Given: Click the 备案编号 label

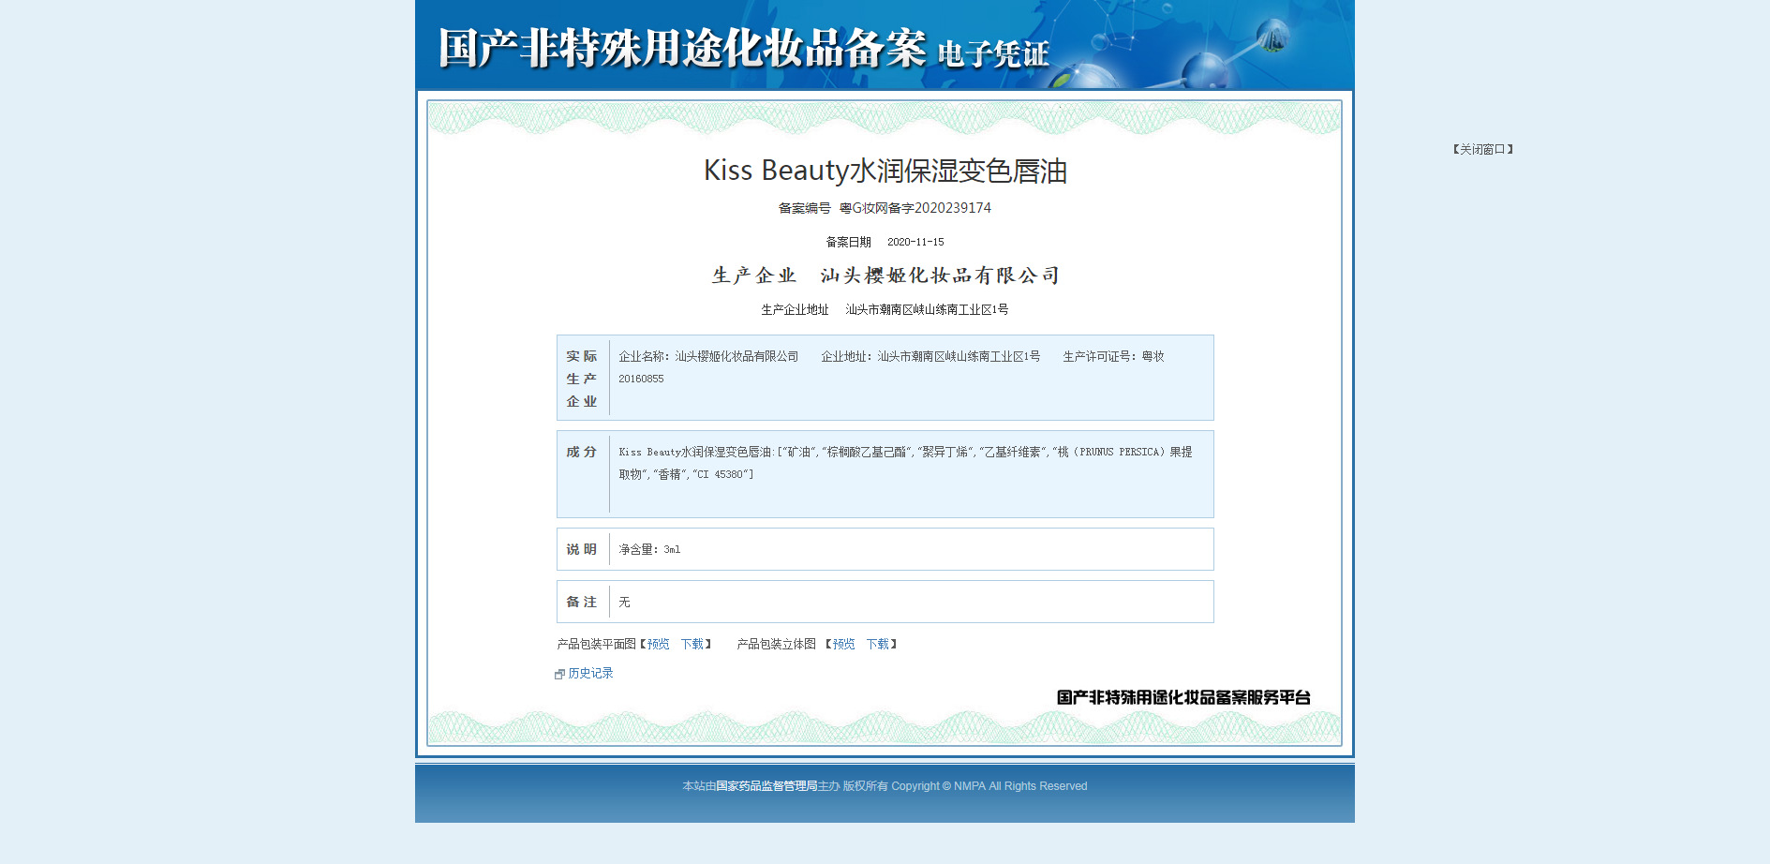Looking at the screenshot, I should tap(805, 208).
